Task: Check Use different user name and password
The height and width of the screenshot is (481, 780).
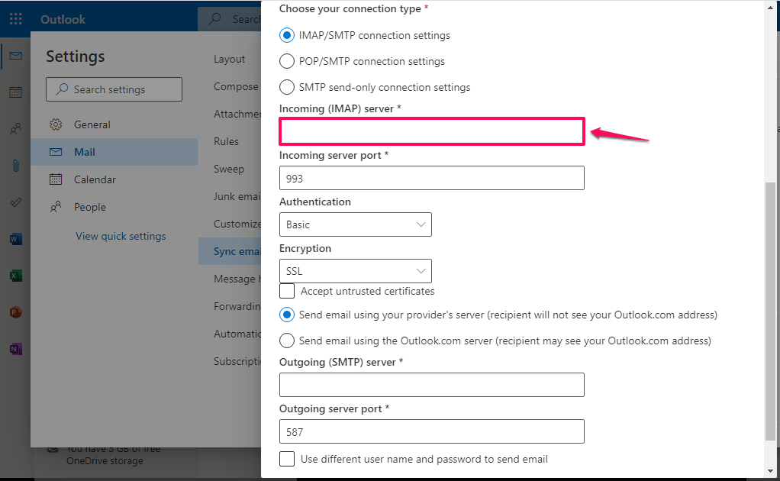Action: (x=287, y=459)
